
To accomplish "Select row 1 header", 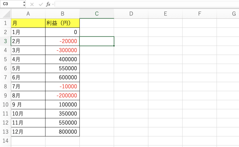I will (6, 23).
